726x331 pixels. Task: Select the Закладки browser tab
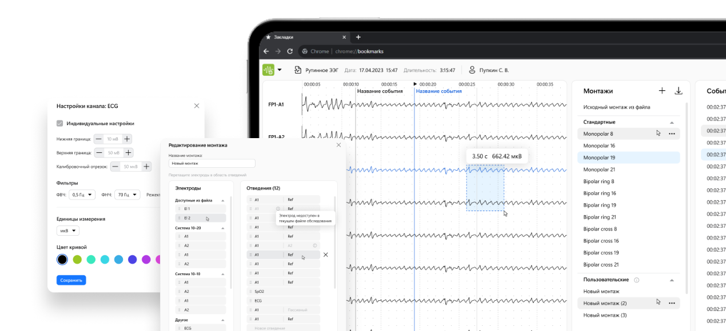click(x=305, y=37)
